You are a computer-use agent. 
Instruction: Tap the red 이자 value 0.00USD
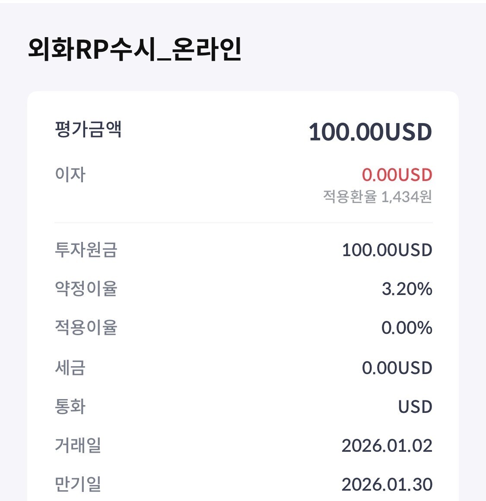coord(397,175)
